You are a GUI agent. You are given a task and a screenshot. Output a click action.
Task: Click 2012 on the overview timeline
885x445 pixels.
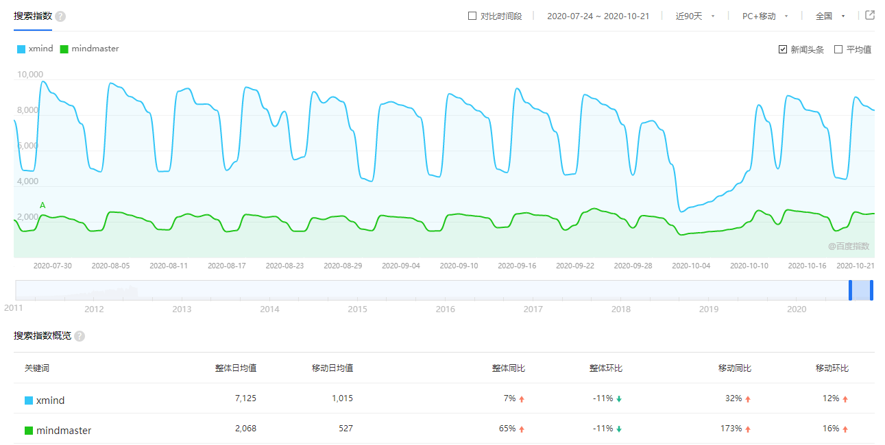[x=94, y=309]
